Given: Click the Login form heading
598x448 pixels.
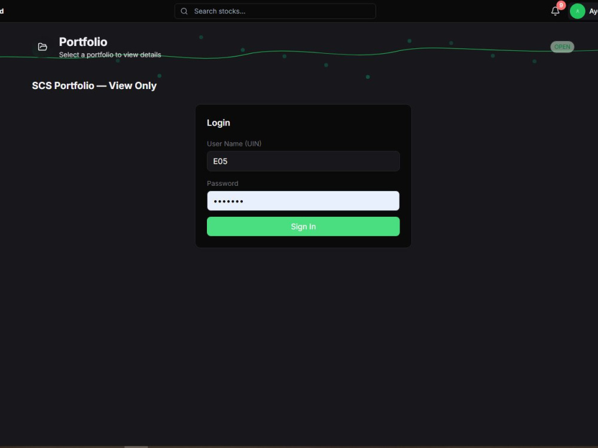Looking at the screenshot, I should [x=218, y=122].
